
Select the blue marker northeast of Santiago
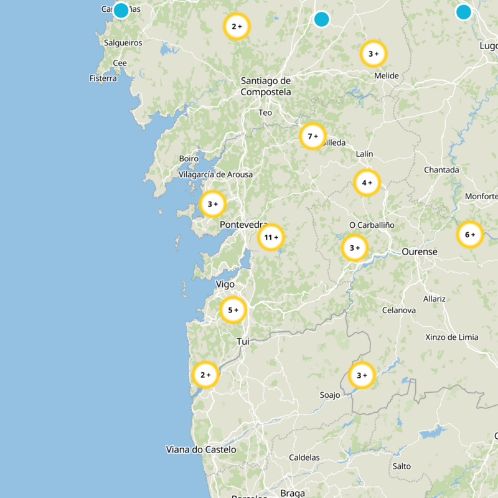tap(321, 19)
